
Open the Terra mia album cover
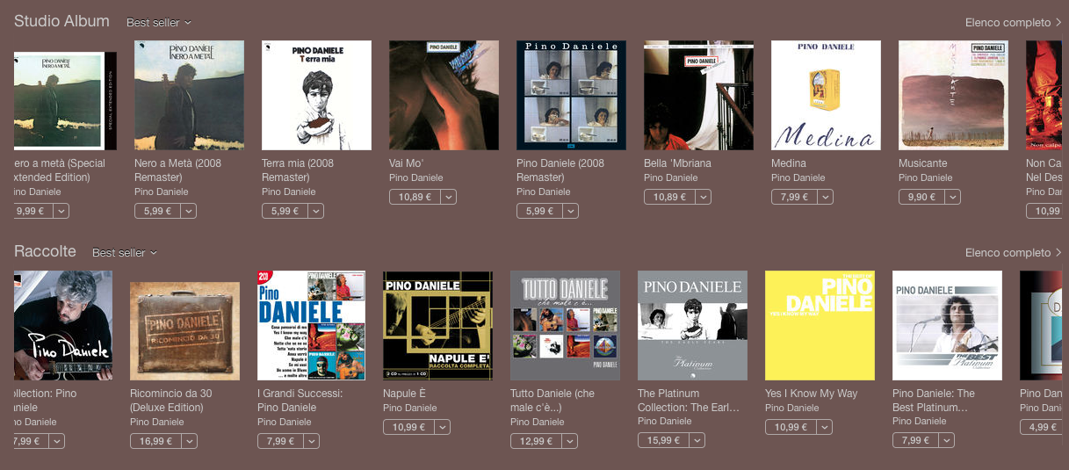(x=316, y=95)
